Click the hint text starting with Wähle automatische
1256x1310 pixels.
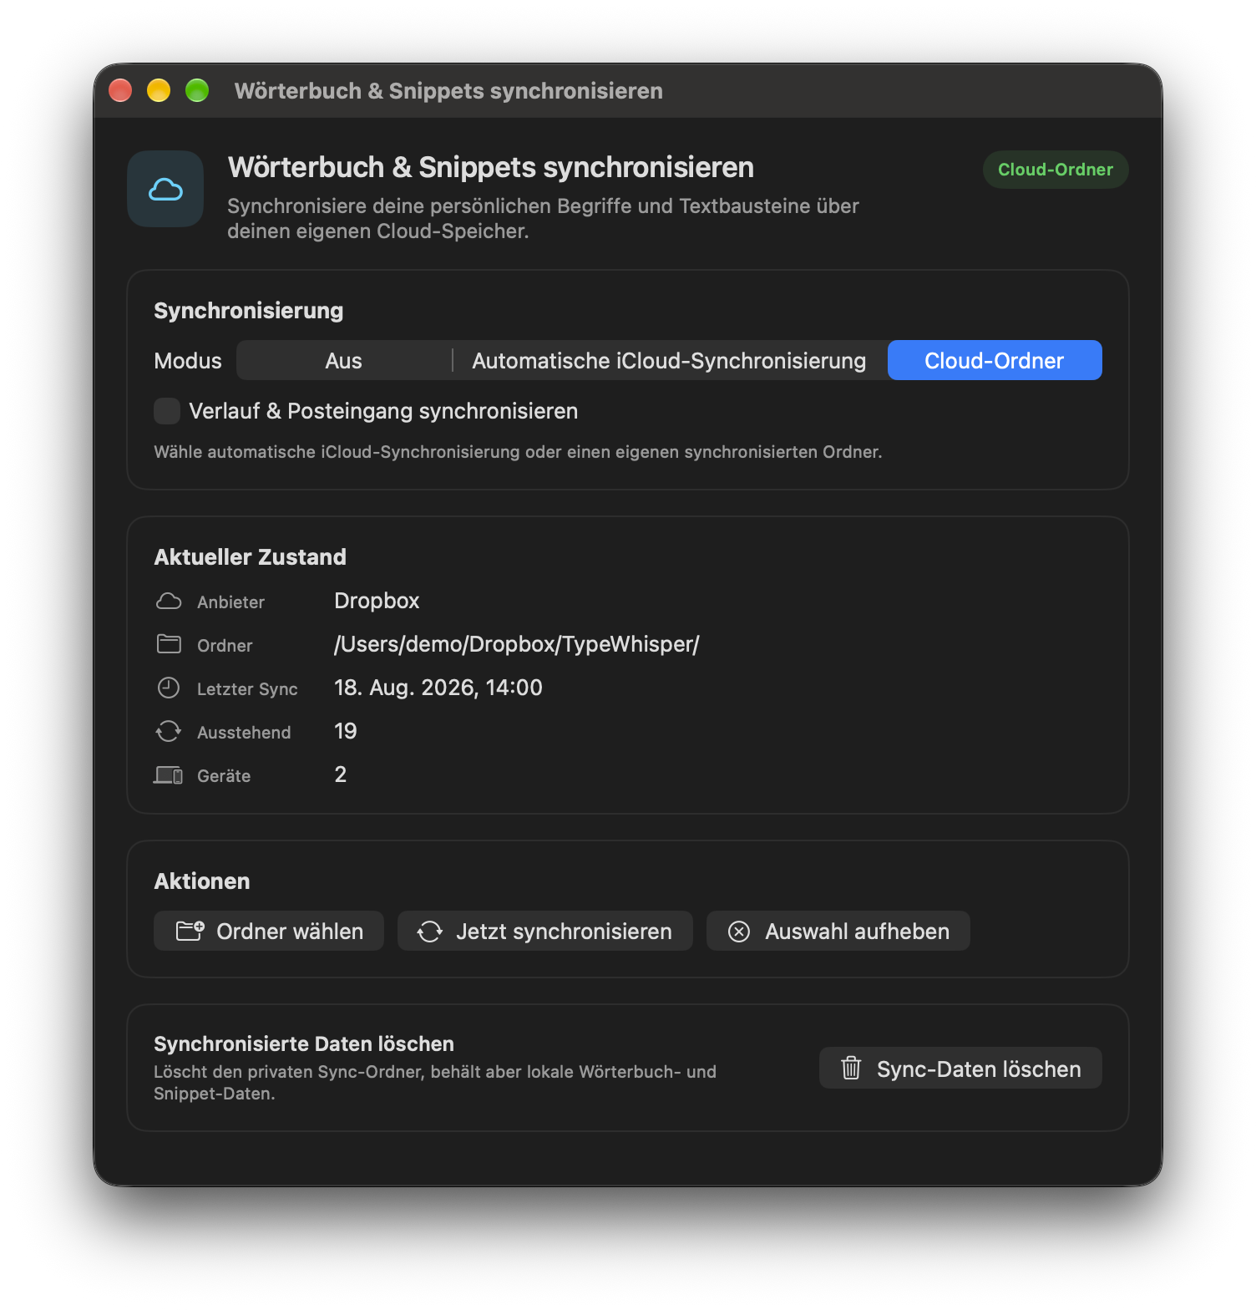pyautogui.click(x=518, y=452)
